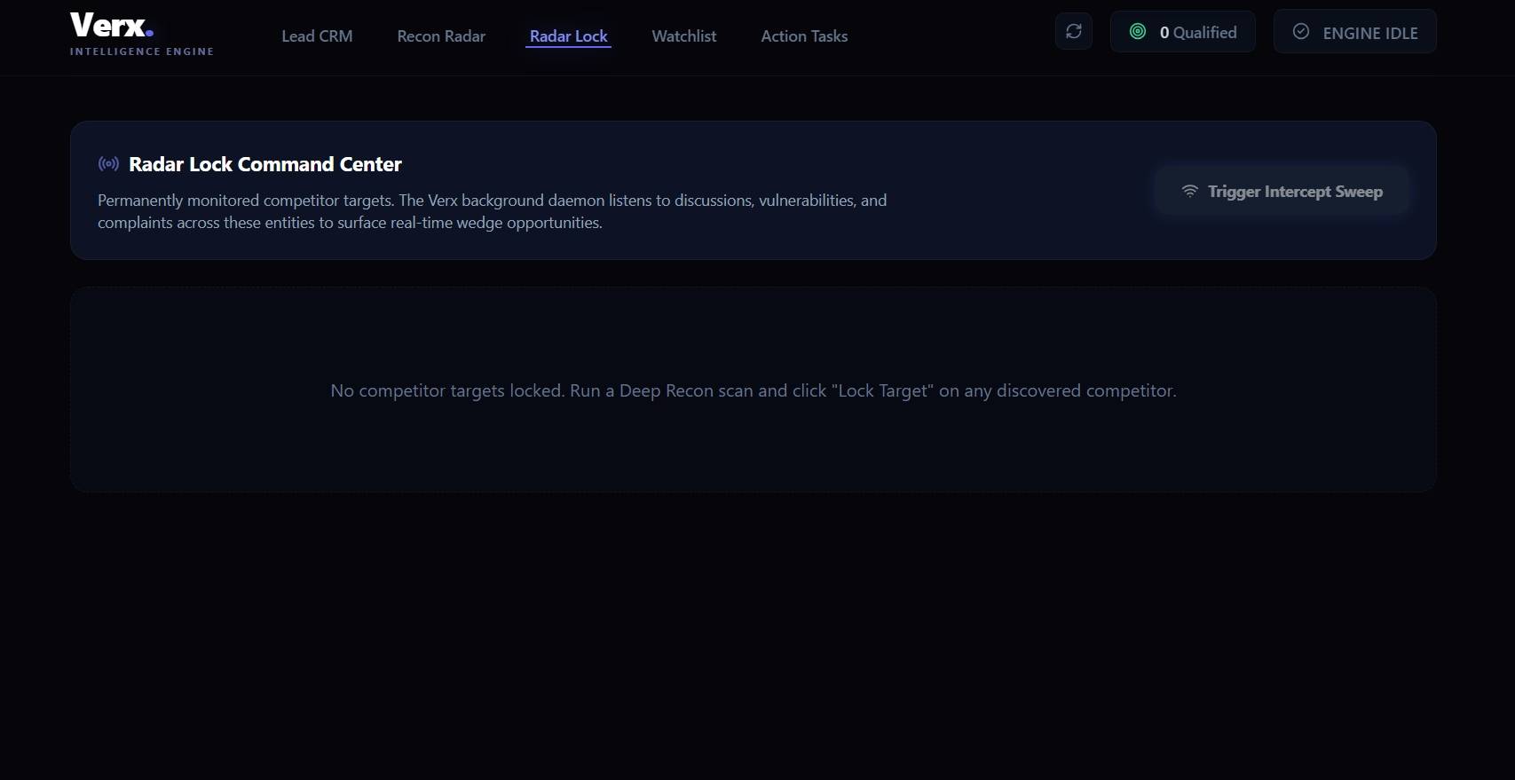Click the ENGINE IDLE status button
Image resolution: width=1515 pixels, height=780 pixels.
(x=1354, y=32)
